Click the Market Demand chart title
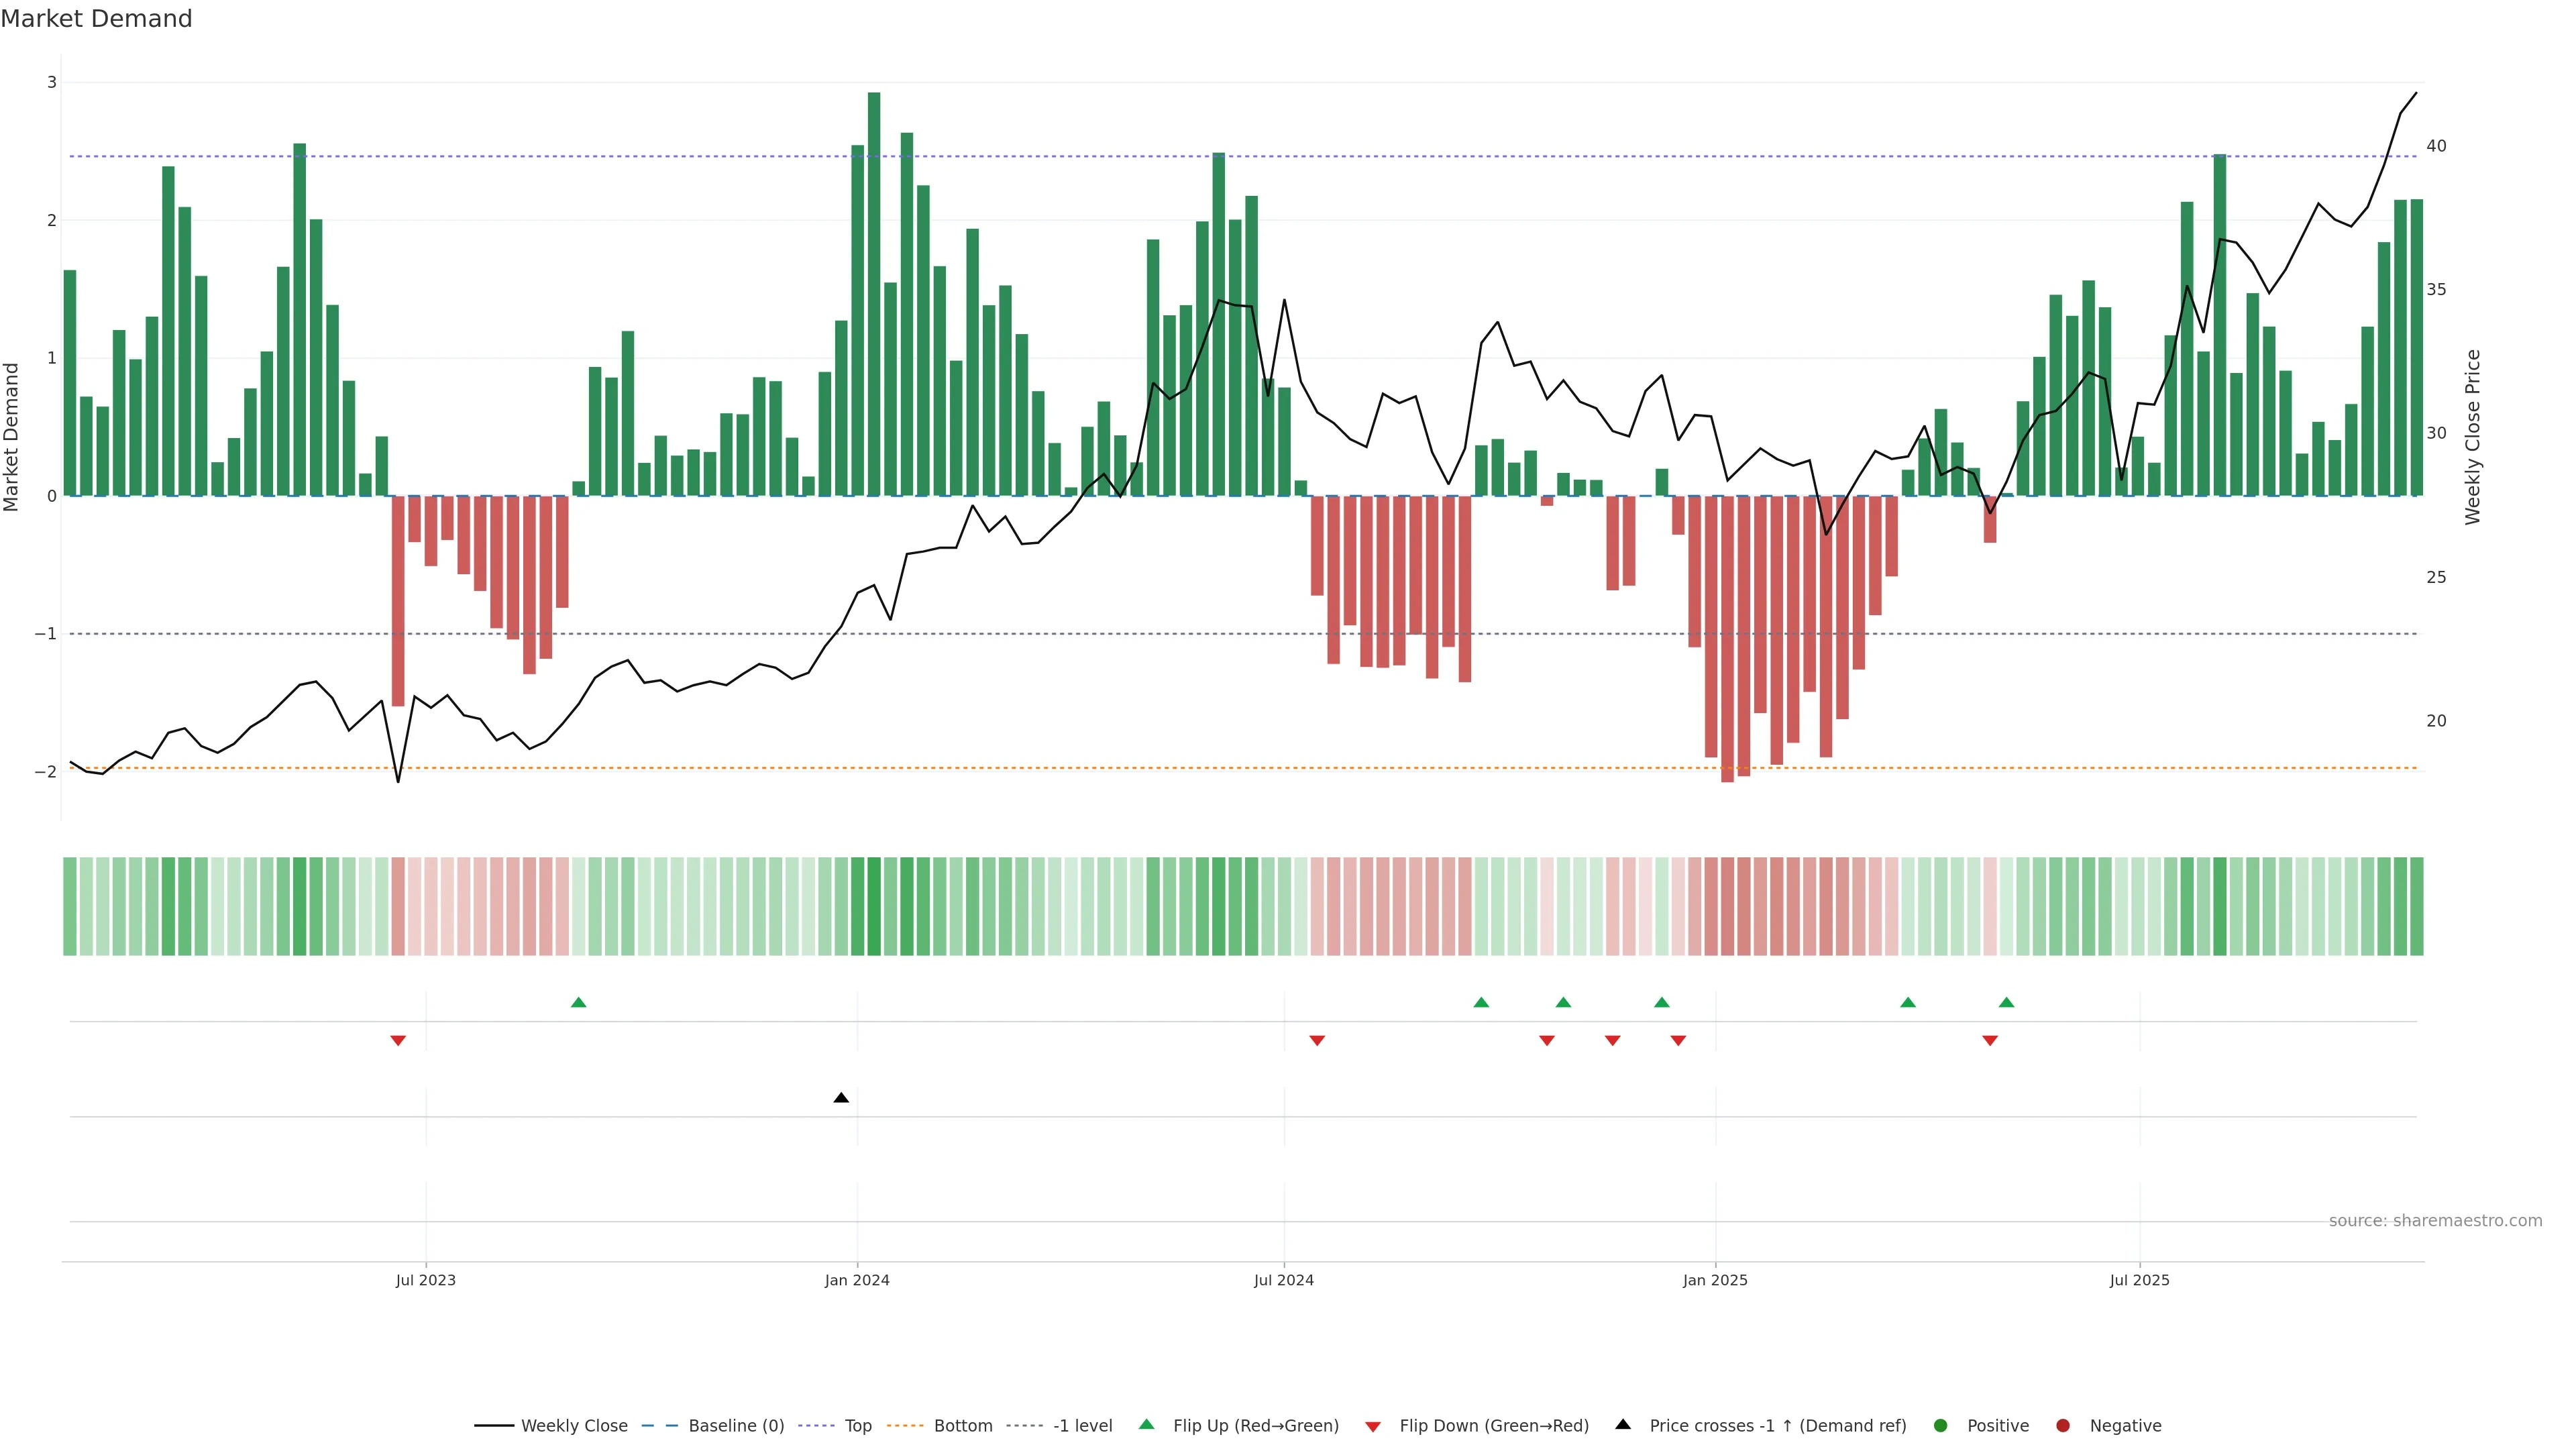 click(96, 19)
